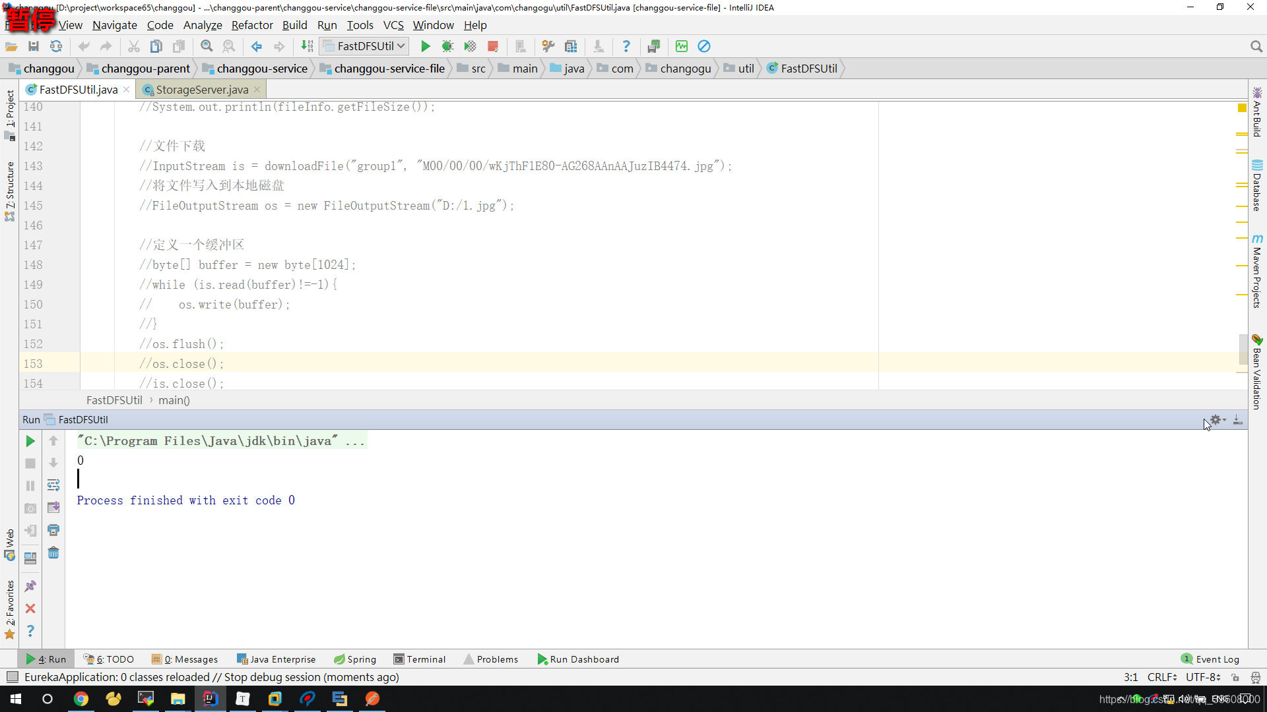Open the FastDFSUtil run configuration dropdown

[364, 46]
